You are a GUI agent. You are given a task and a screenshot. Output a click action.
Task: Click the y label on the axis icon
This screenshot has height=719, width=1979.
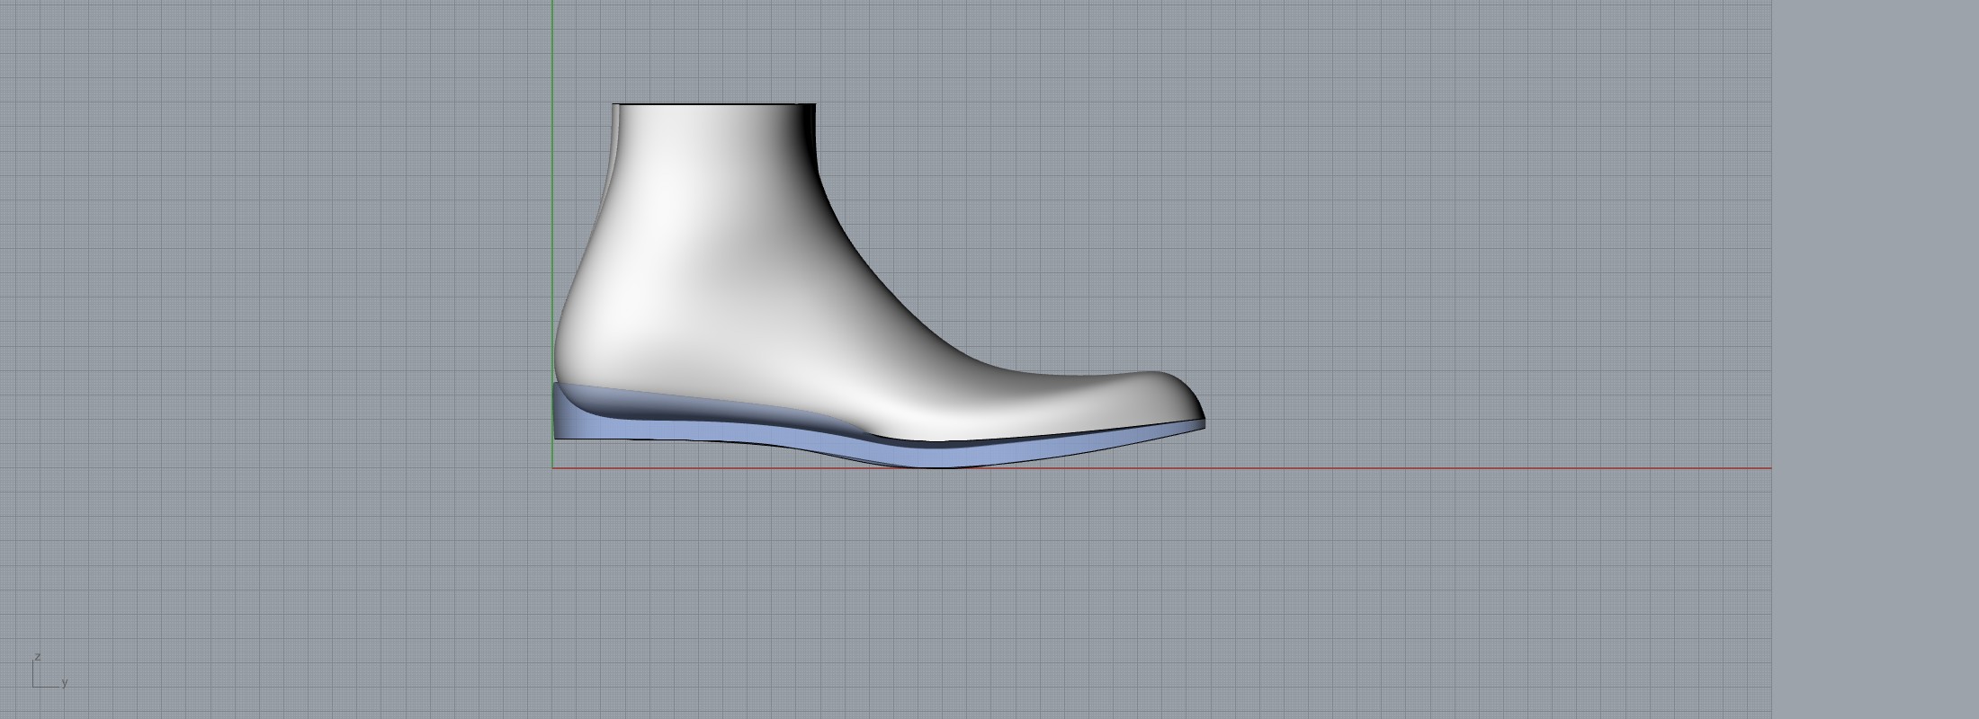(x=65, y=682)
